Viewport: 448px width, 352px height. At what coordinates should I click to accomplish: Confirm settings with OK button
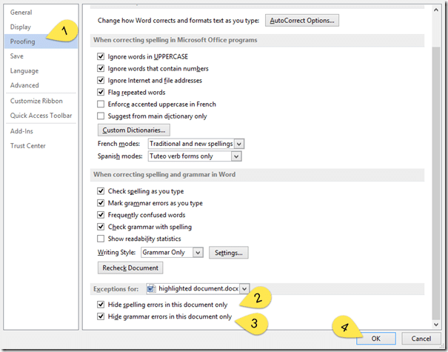click(376, 339)
